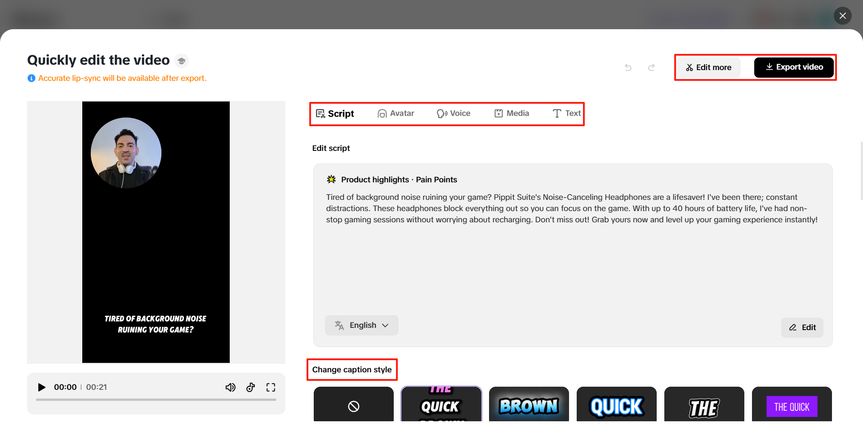This screenshot has width=863, height=428.
Task: Click the Export video button
Action: (794, 67)
